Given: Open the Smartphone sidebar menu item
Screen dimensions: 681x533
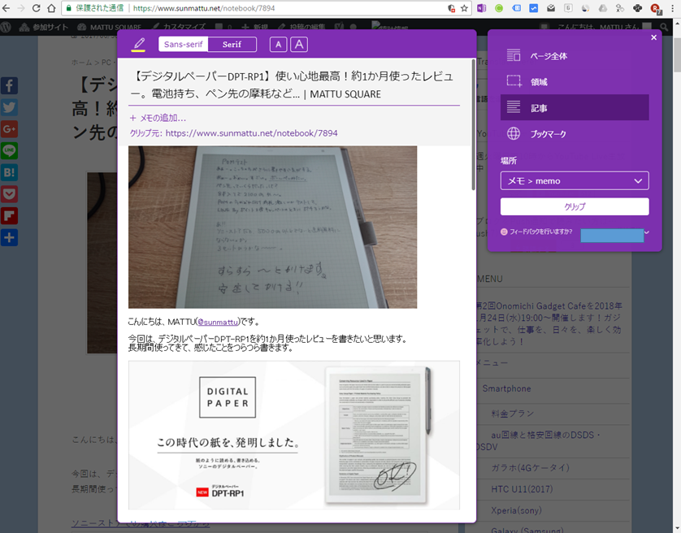Looking at the screenshot, I should 506,388.
